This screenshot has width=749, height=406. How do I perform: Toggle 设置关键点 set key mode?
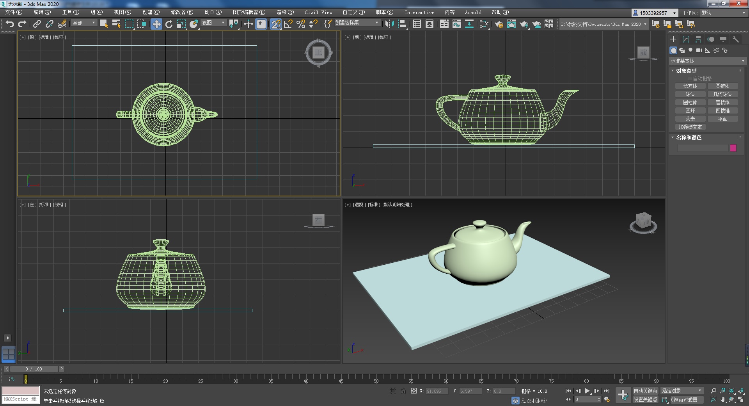pyautogui.click(x=645, y=399)
